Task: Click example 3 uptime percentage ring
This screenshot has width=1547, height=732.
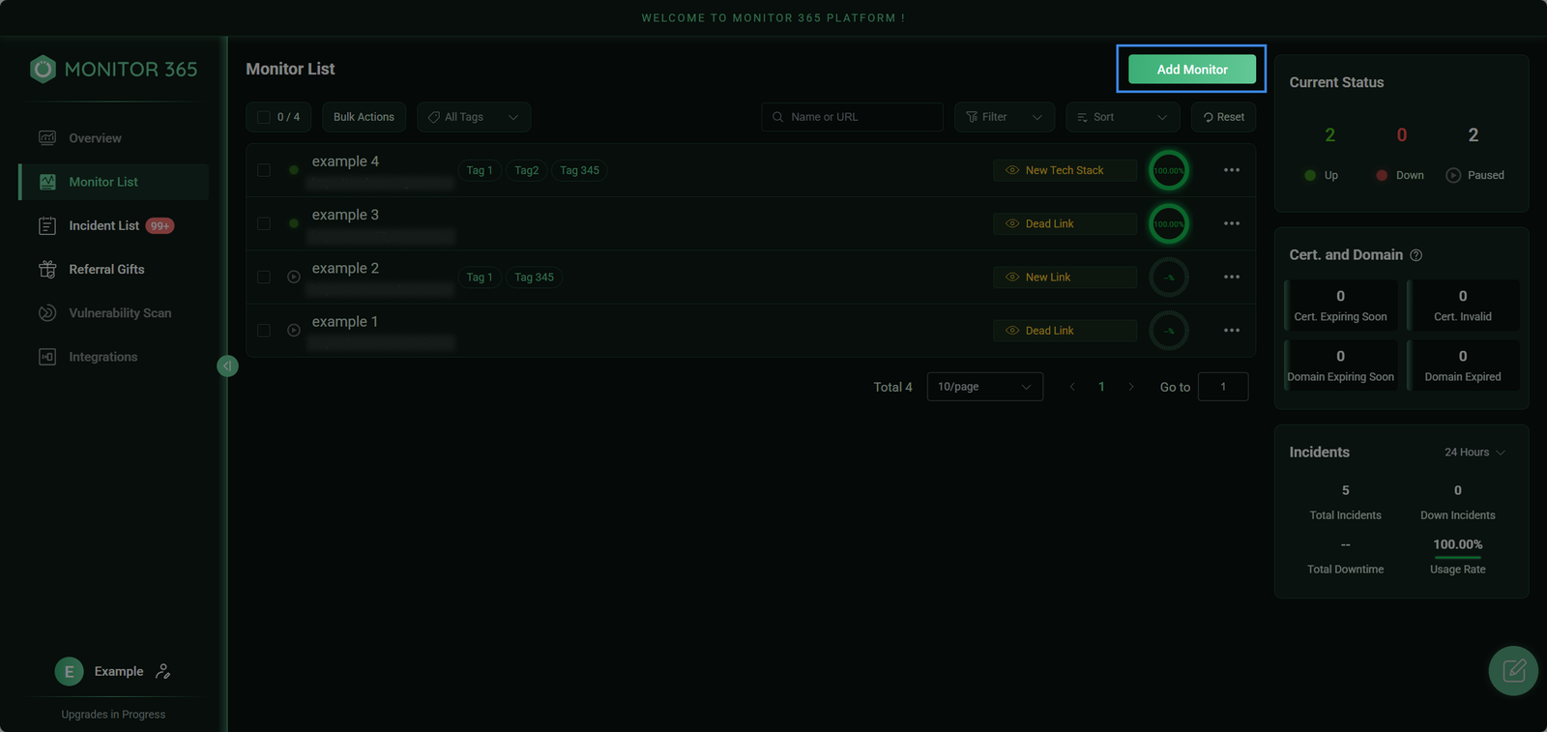Action: click(1168, 224)
